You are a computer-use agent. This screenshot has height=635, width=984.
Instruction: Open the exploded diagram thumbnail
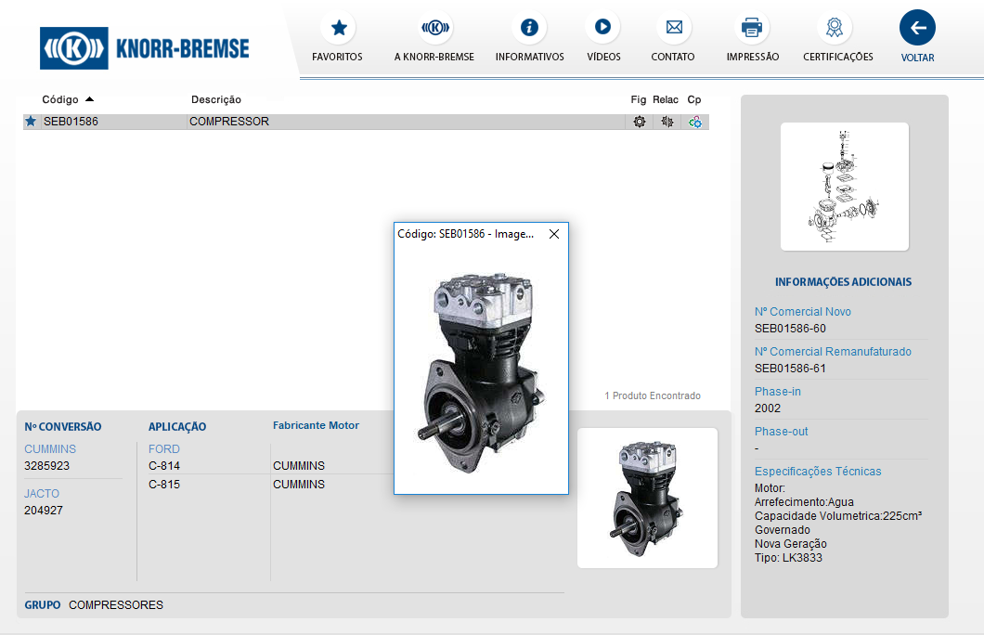(844, 187)
